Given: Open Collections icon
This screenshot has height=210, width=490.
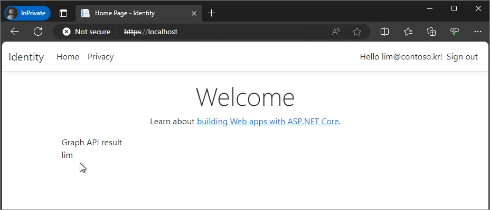Looking at the screenshot, I should (x=431, y=32).
